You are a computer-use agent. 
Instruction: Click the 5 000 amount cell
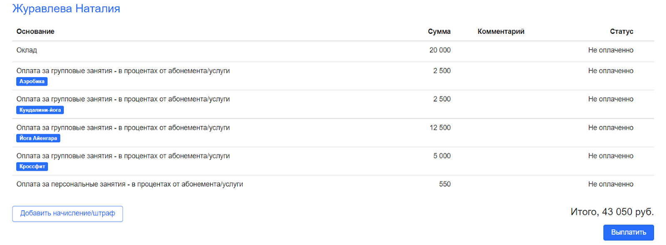click(442, 156)
